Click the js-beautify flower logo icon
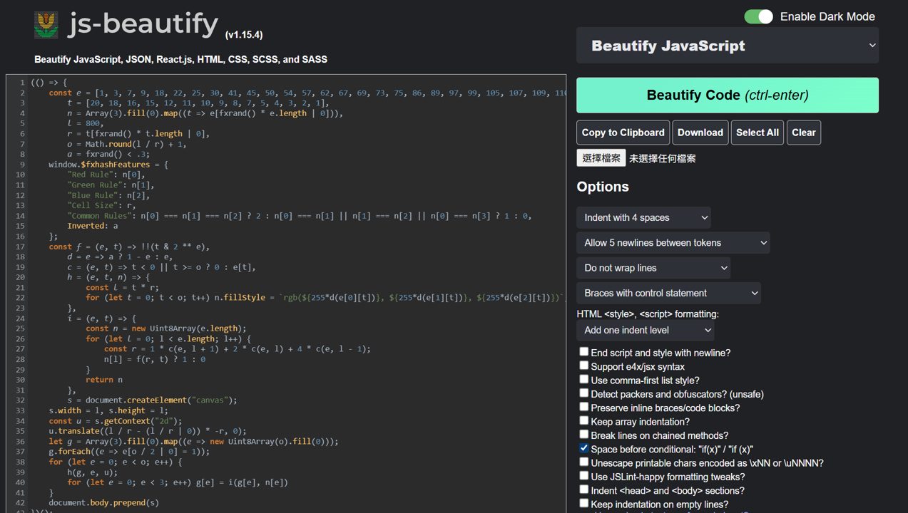The height and width of the screenshot is (513, 908). [46, 25]
